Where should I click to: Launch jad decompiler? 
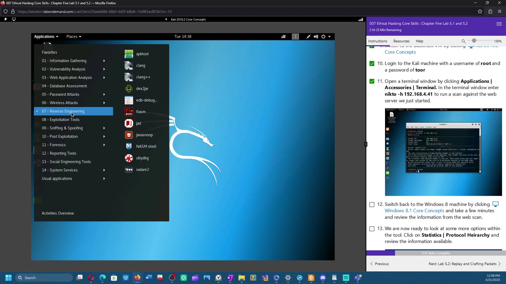[x=133, y=123]
